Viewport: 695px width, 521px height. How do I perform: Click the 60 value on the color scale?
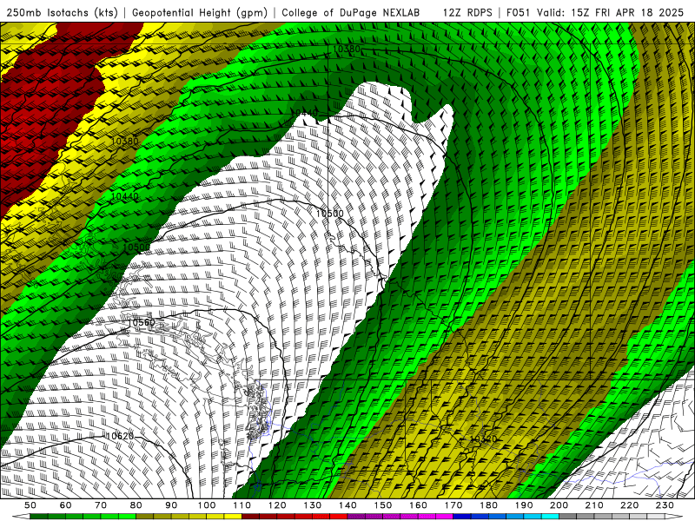click(65, 505)
